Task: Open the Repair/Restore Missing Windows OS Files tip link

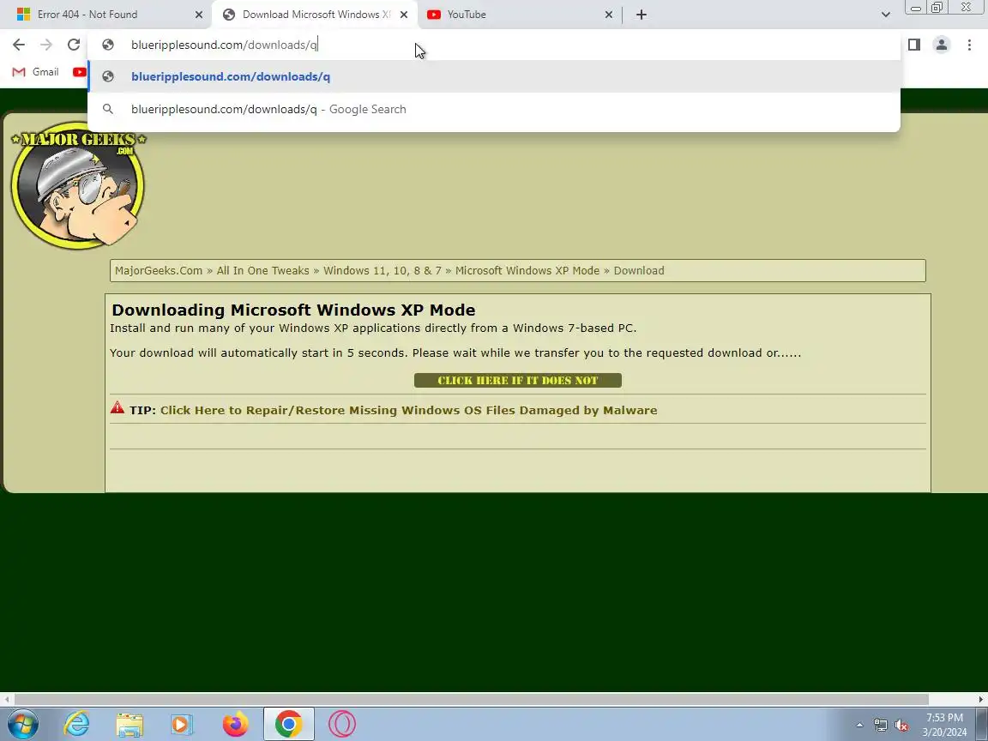Action: 409,410
